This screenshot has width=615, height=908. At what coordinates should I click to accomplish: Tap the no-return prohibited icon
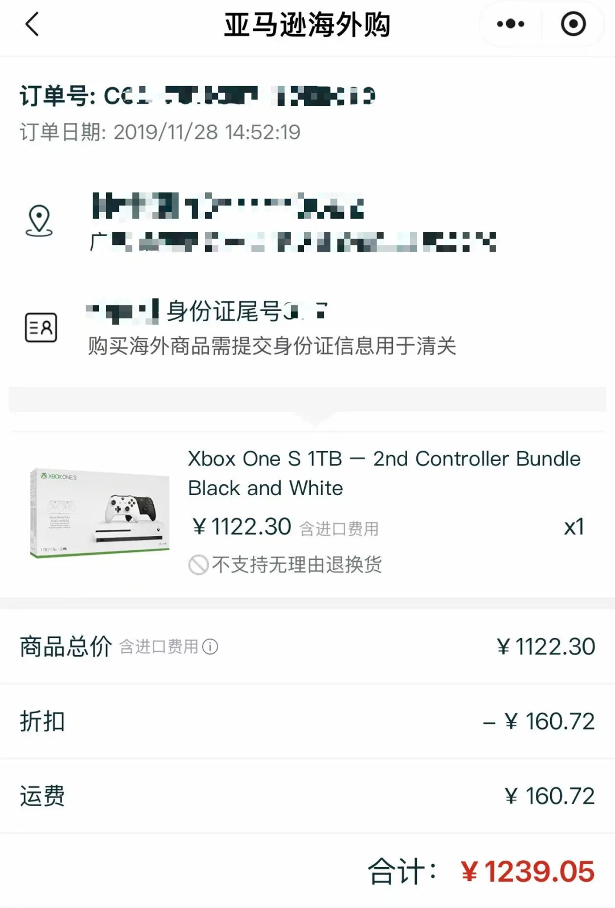click(198, 565)
